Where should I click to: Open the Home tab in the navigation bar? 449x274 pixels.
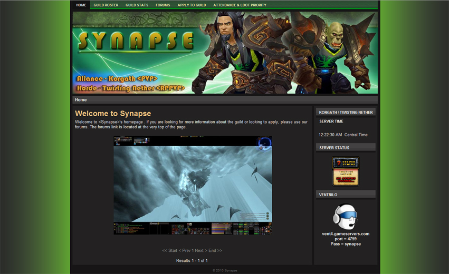pos(81,5)
